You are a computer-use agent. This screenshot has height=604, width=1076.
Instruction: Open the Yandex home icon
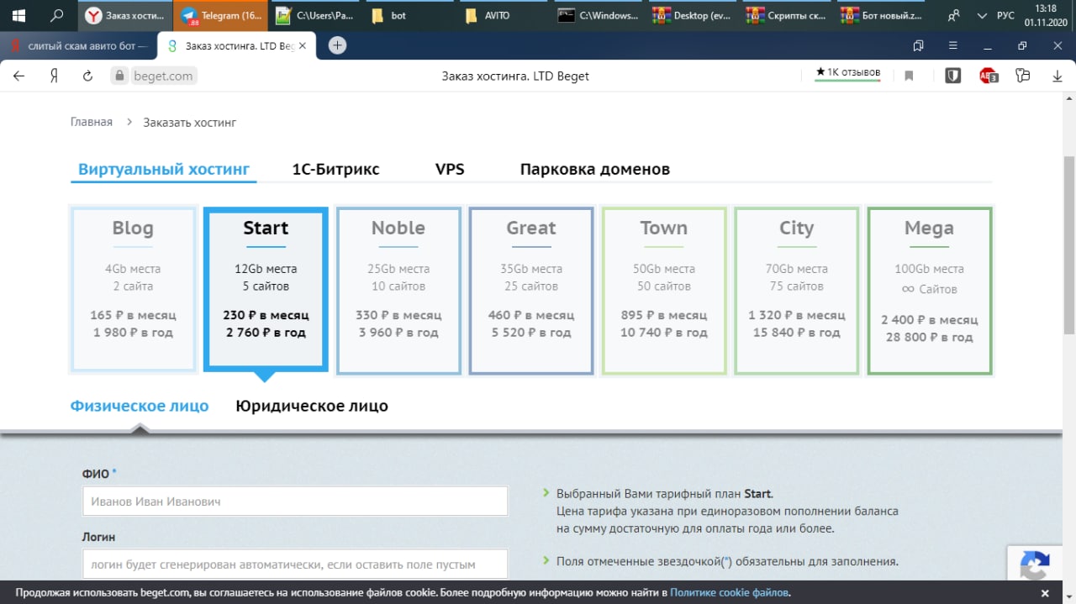(53, 76)
